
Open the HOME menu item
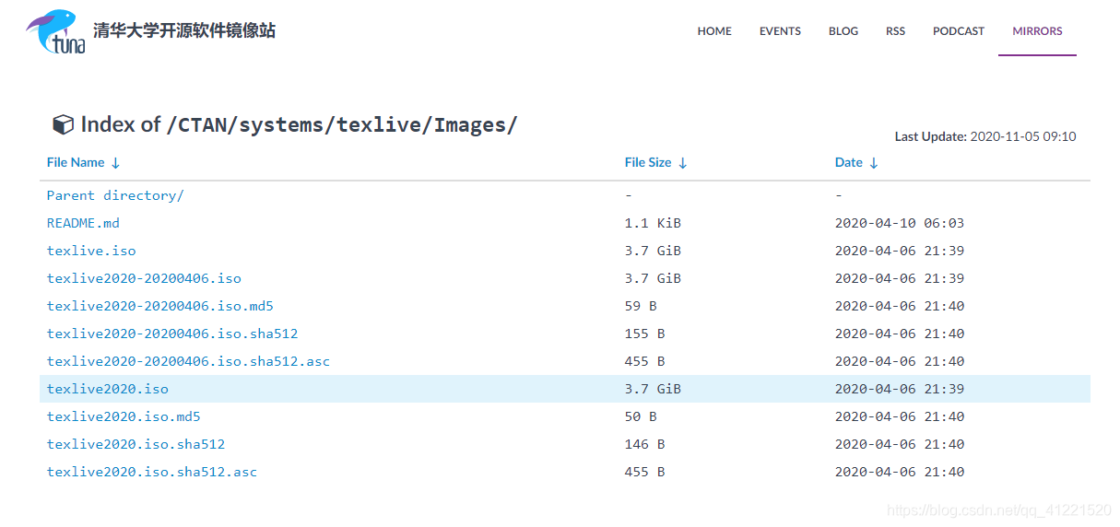714,31
